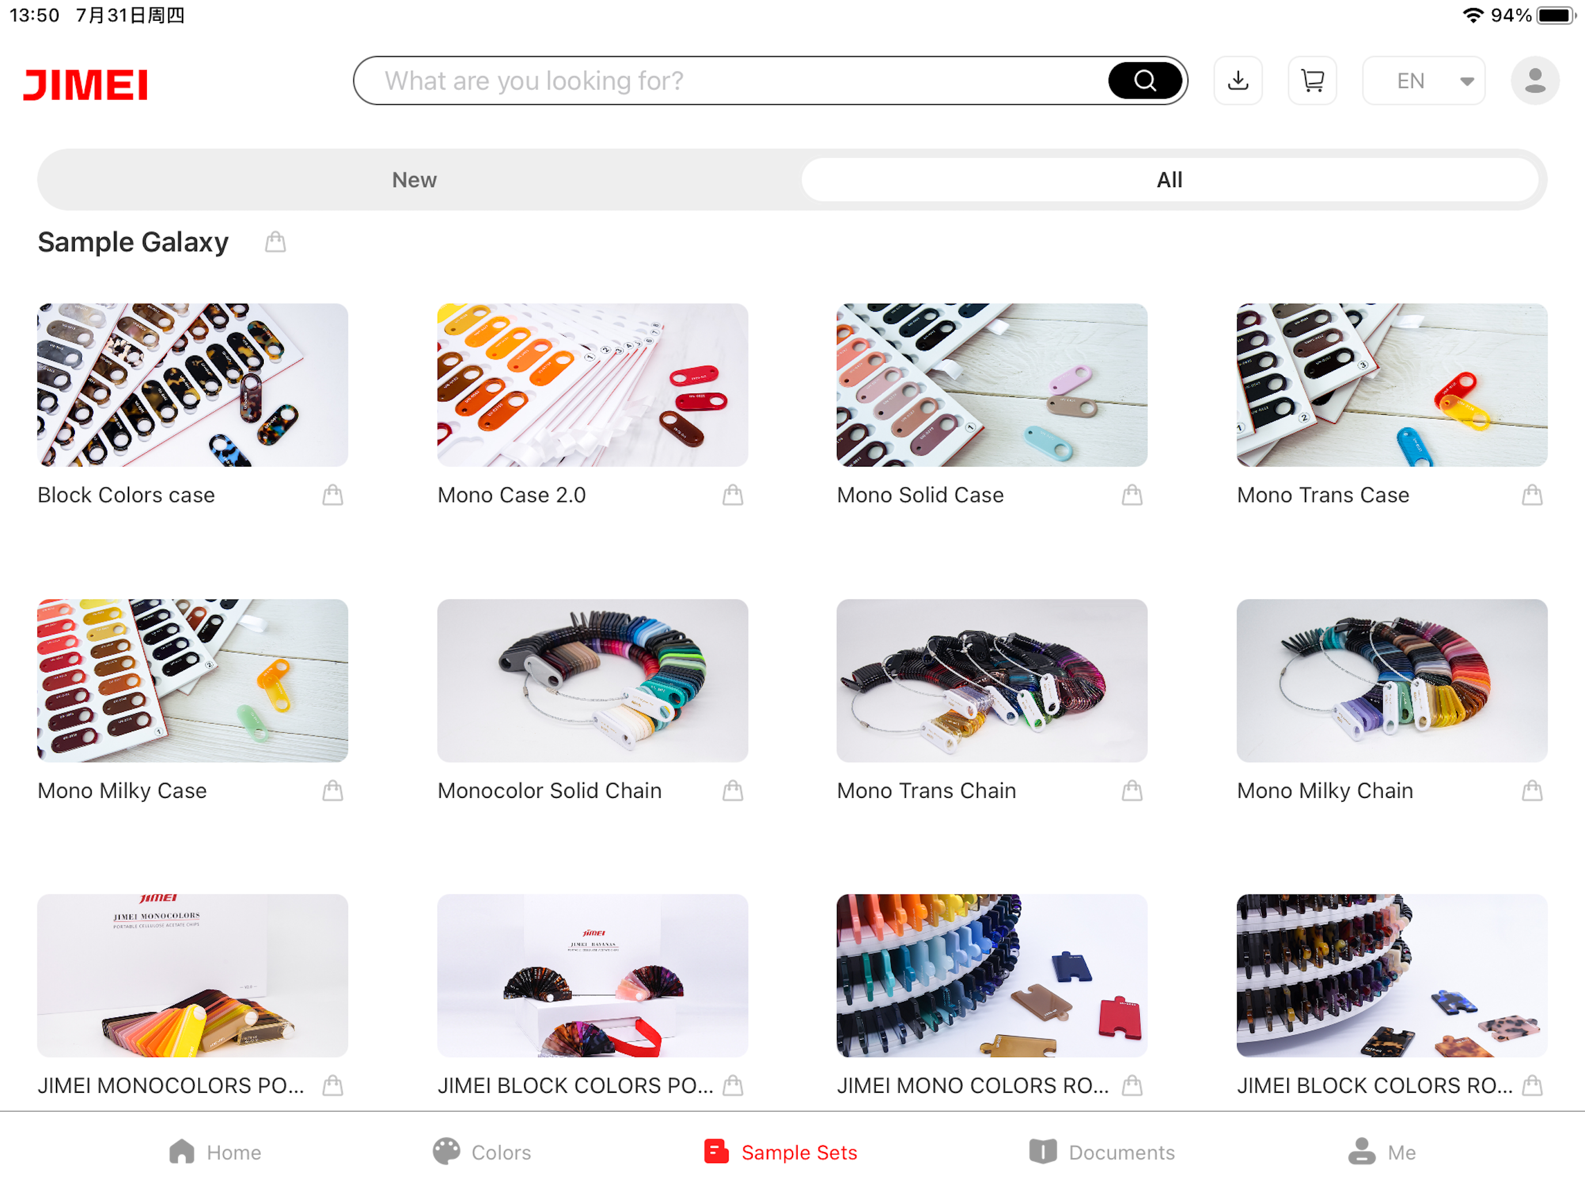Open JIMEI BLOCK COLORS RO... thumbnail
Viewport: 1585px width, 1189px height.
[x=1391, y=975]
